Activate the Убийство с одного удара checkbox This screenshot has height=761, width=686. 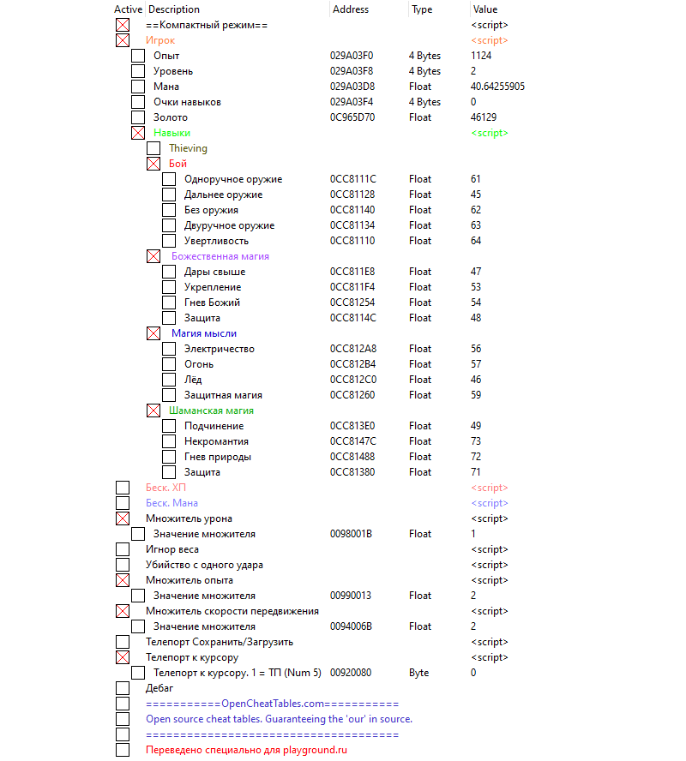coord(123,565)
